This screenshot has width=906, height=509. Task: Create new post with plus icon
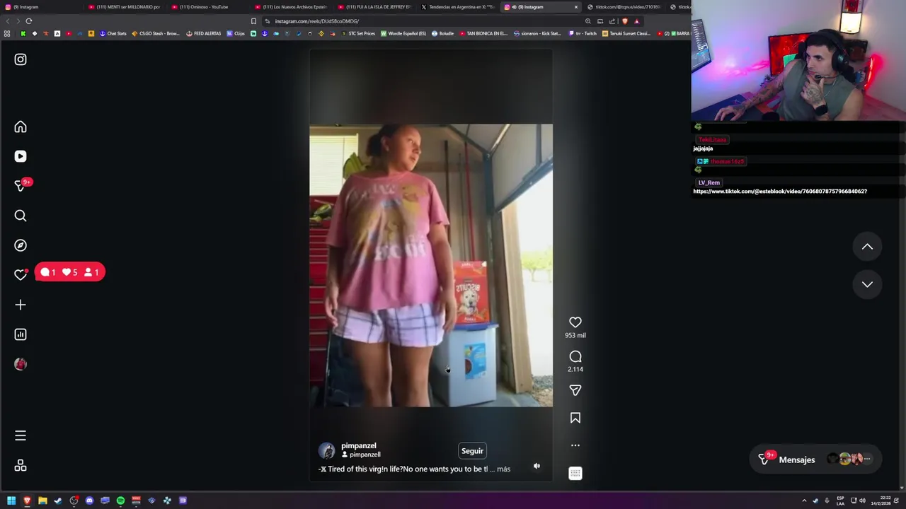(21, 305)
